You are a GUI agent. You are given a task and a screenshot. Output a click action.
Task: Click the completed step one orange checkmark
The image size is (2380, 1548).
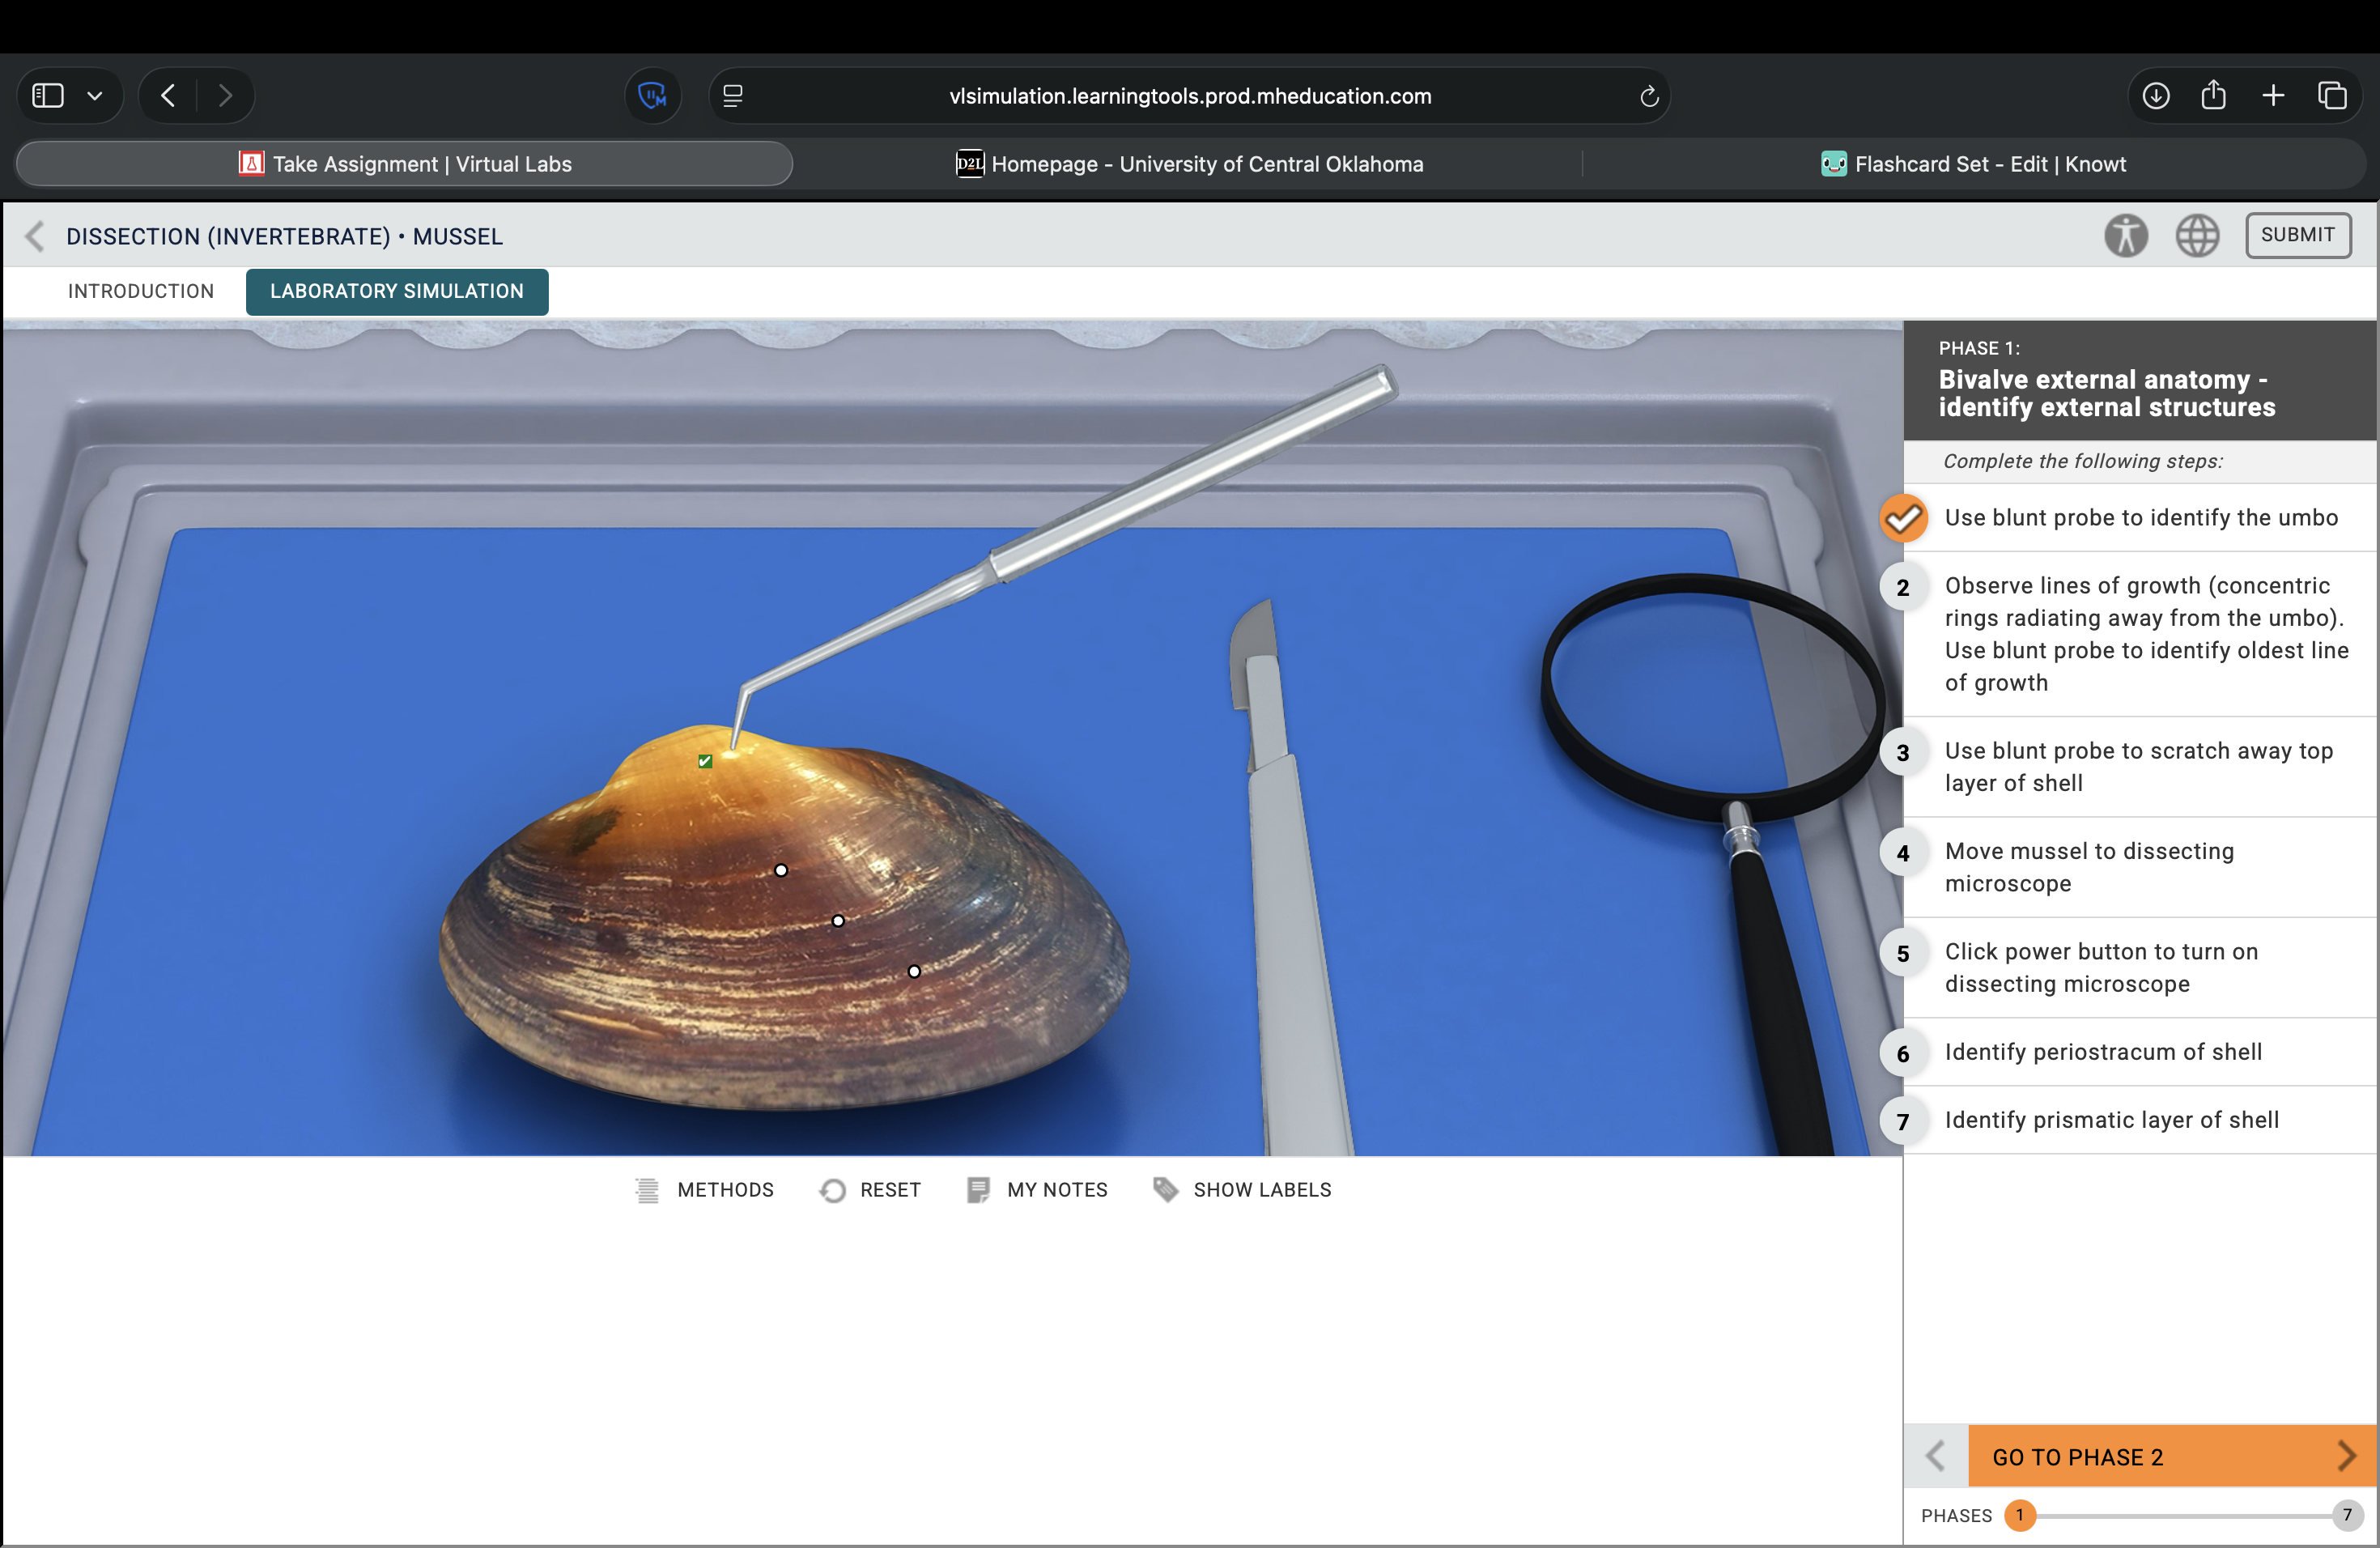pos(1903,518)
